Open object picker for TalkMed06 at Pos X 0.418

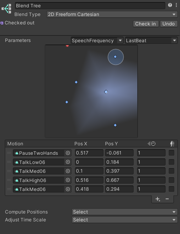point(68,189)
